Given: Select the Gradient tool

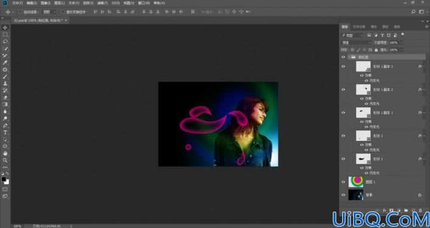Looking at the screenshot, I should click(5, 105).
